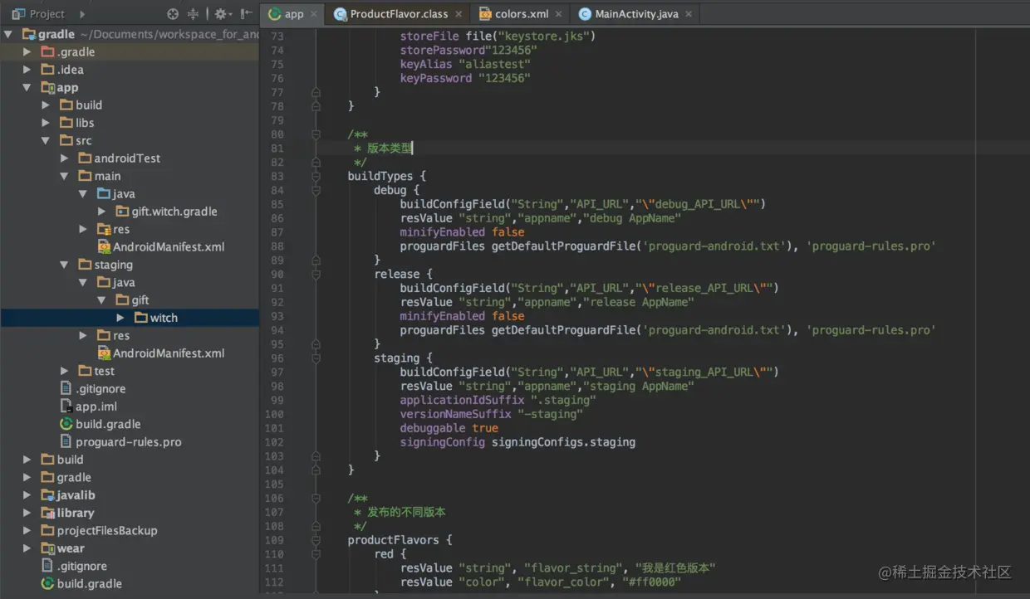
Task: Expand the libs folder arrow
Action: (x=46, y=123)
